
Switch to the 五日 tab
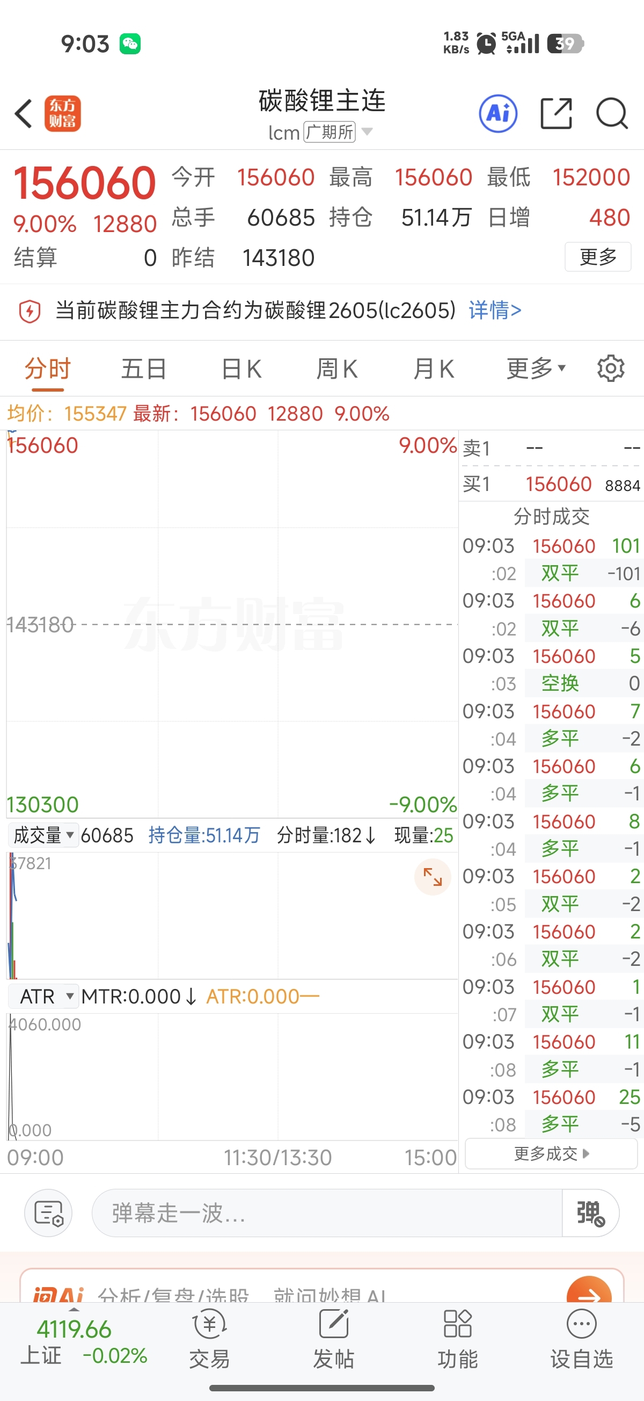143,369
